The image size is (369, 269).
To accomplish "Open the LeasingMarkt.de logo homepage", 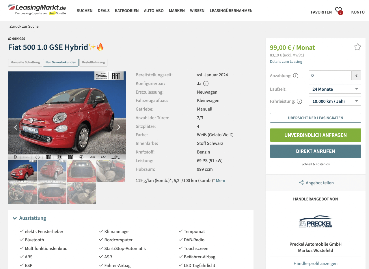I will [37, 10].
